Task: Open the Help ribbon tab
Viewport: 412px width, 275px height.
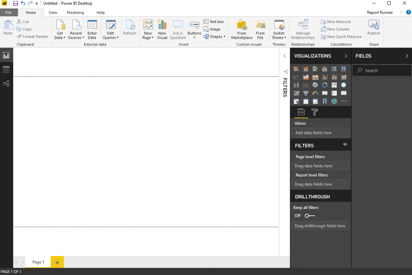Action: (x=101, y=12)
